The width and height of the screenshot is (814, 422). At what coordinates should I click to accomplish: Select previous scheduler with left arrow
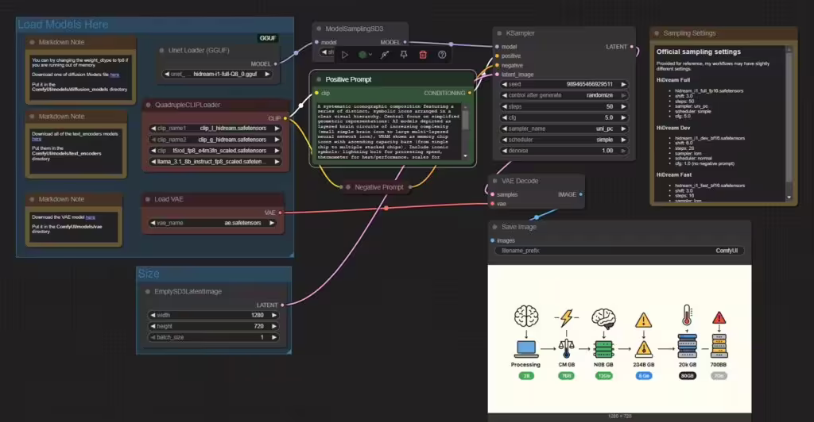[x=505, y=140]
